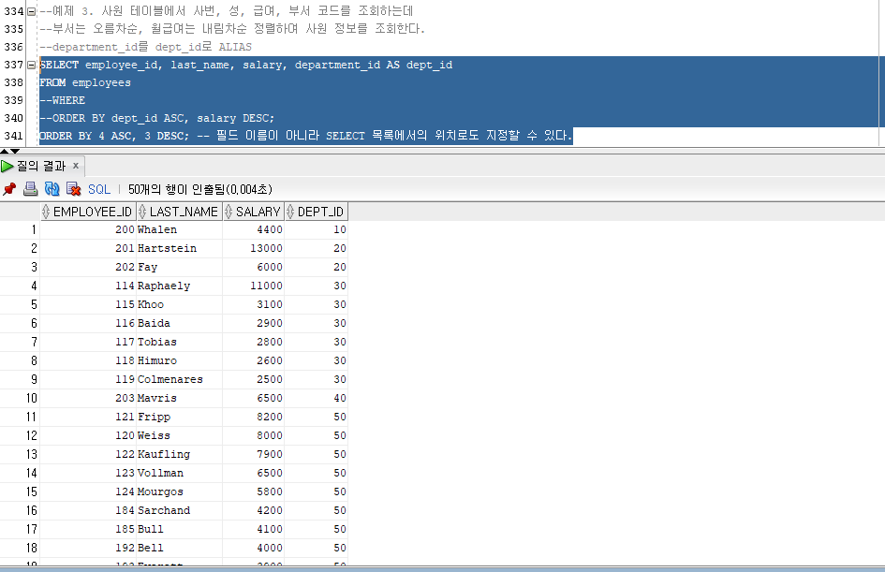Refresh the query results with the blue arrows icon

52,189
